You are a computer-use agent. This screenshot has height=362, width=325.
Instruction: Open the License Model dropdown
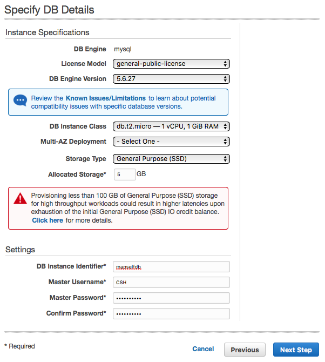point(171,64)
